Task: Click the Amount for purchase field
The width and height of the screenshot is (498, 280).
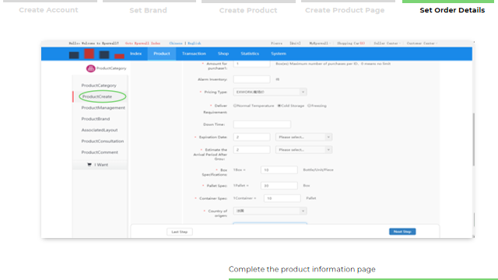Action: click(251, 64)
